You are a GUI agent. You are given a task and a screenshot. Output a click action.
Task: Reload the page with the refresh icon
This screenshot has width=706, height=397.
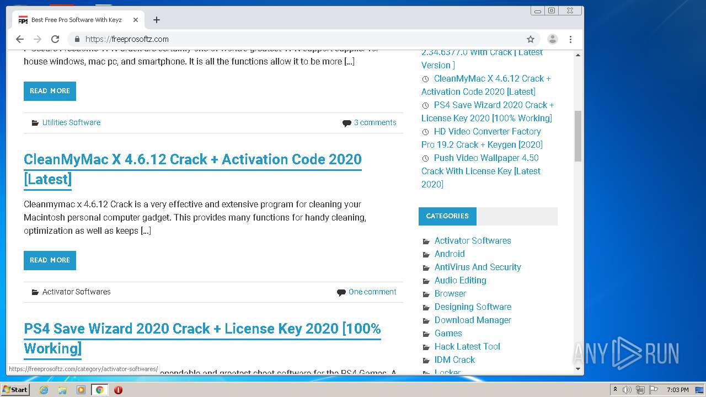pyautogui.click(x=55, y=39)
